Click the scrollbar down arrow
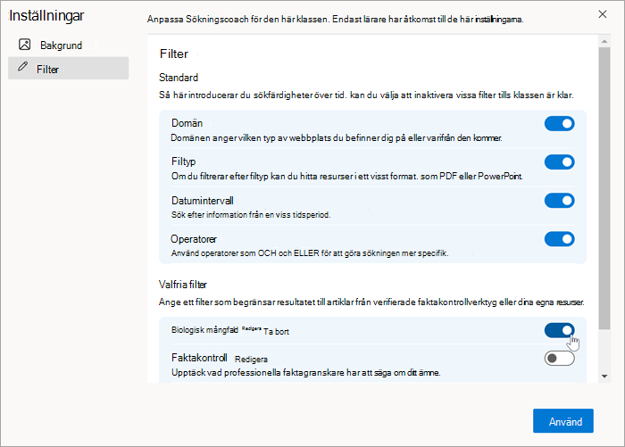625x447 pixels. point(604,377)
